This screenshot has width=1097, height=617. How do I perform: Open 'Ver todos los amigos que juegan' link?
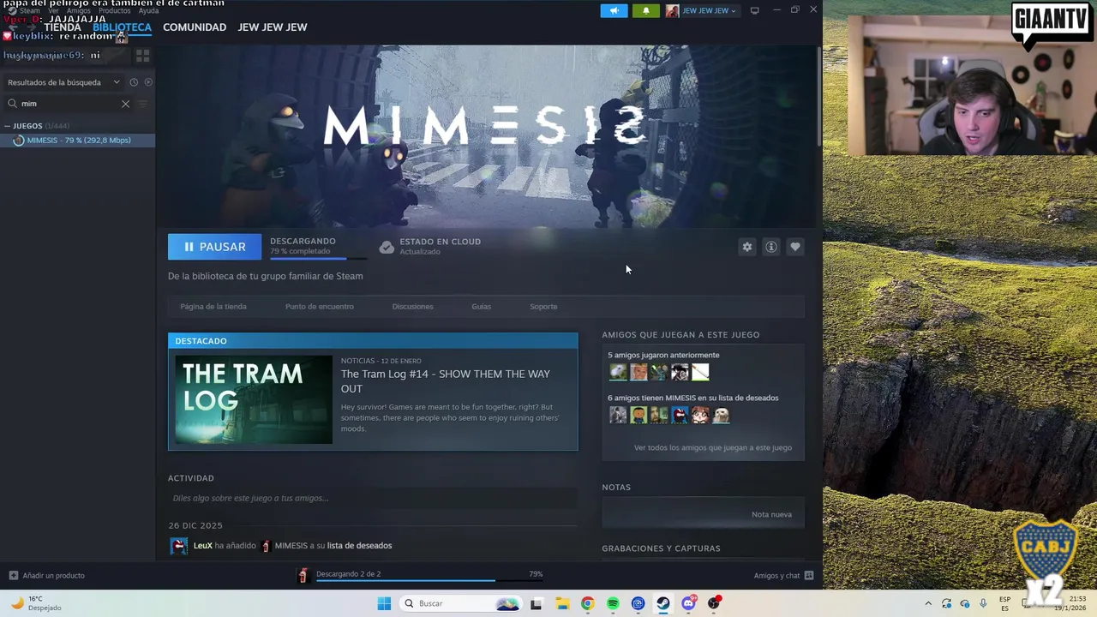(713, 447)
